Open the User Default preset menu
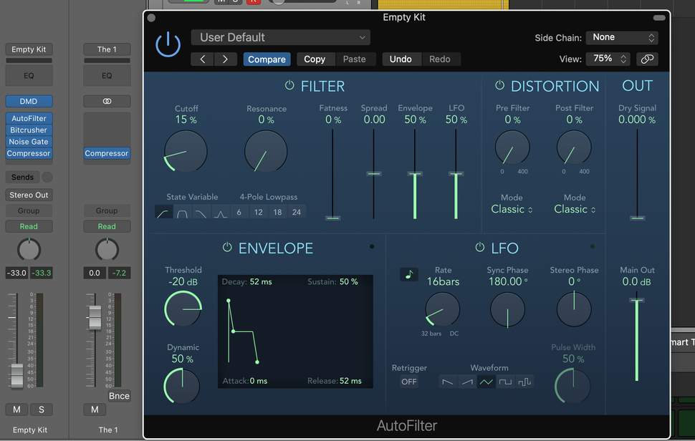Screen dimensions: 695x441 (280, 37)
